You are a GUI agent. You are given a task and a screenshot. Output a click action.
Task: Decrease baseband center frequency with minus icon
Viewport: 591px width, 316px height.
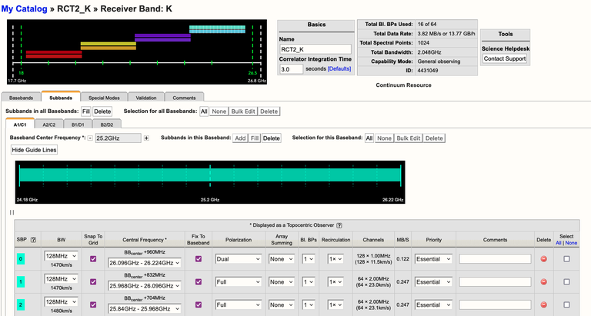click(x=90, y=138)
